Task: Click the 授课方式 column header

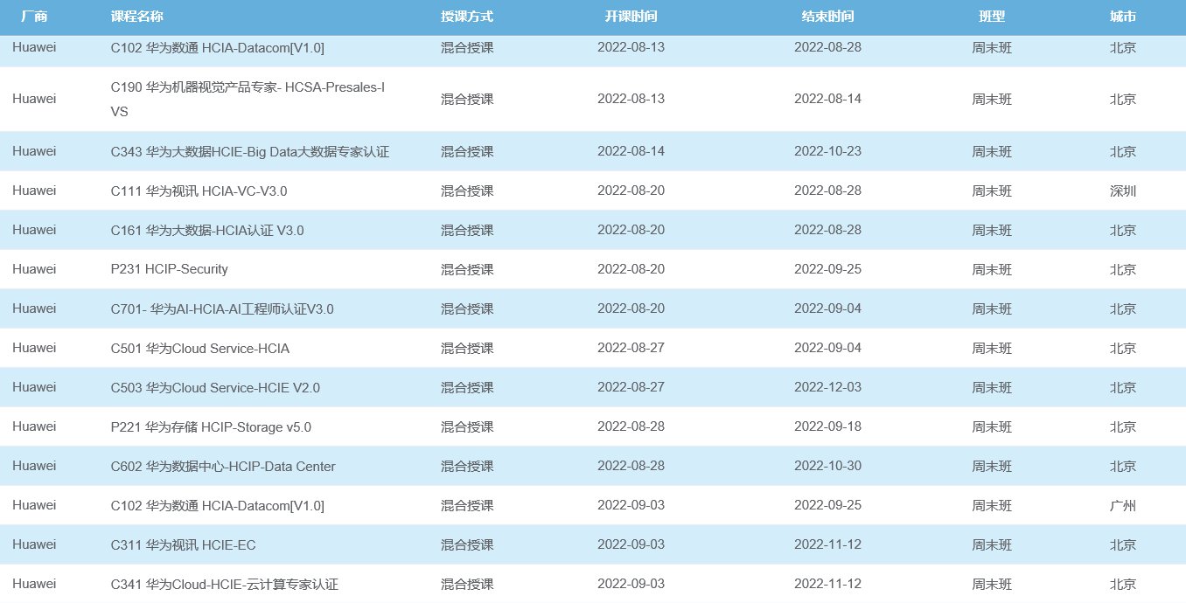Action: [x=467, y=17]
